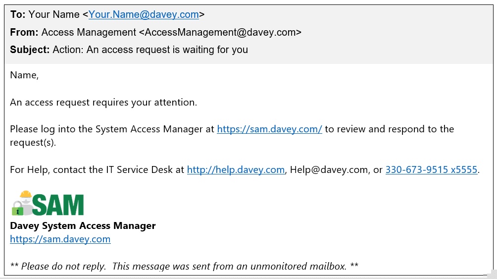Image resolution: width=497 pixels, height=279 pixels.
Task: Click the 'From:' label
Action: click(x=24, y=32)
